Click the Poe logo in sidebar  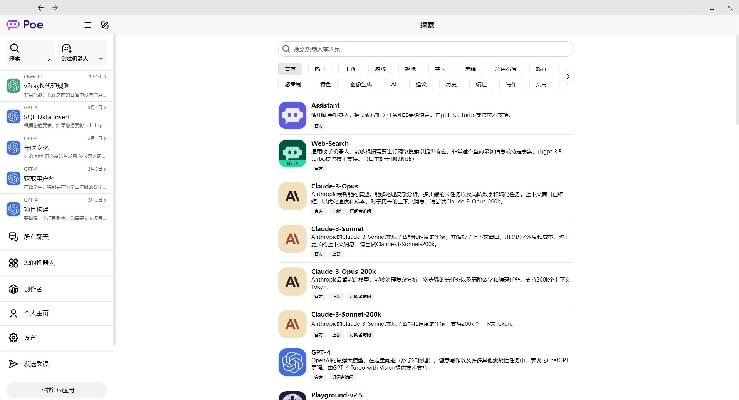tap(25, 25)
